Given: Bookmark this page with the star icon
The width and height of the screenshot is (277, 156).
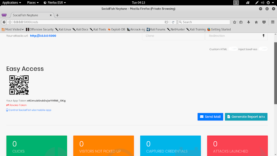Looking at the screenshot, I should [235, 22].
